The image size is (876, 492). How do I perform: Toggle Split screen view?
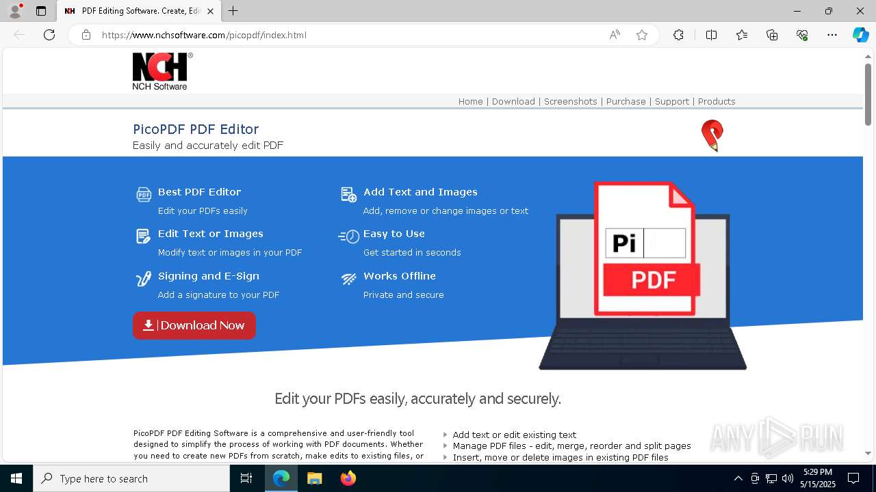pos(711,35)
